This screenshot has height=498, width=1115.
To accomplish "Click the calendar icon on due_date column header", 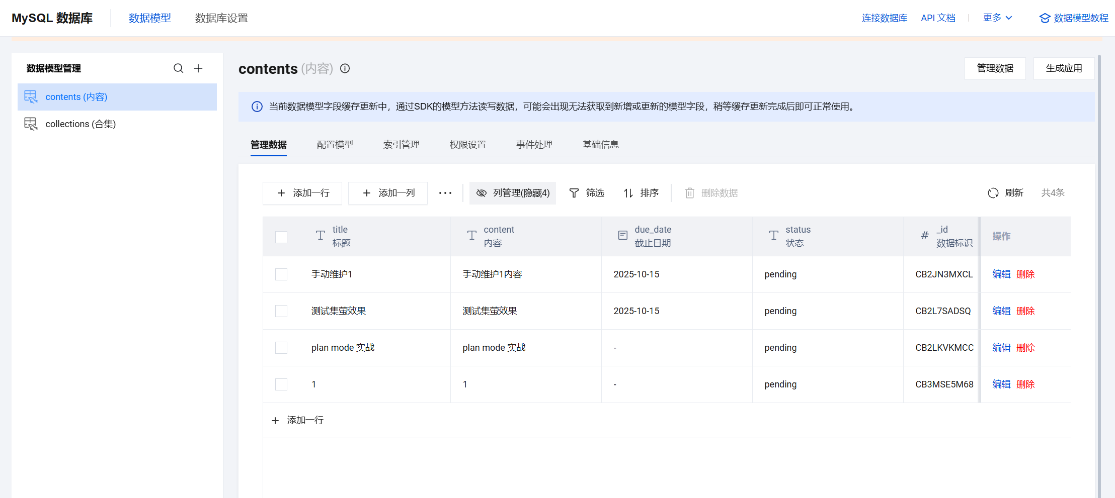I will coord(622,235).
